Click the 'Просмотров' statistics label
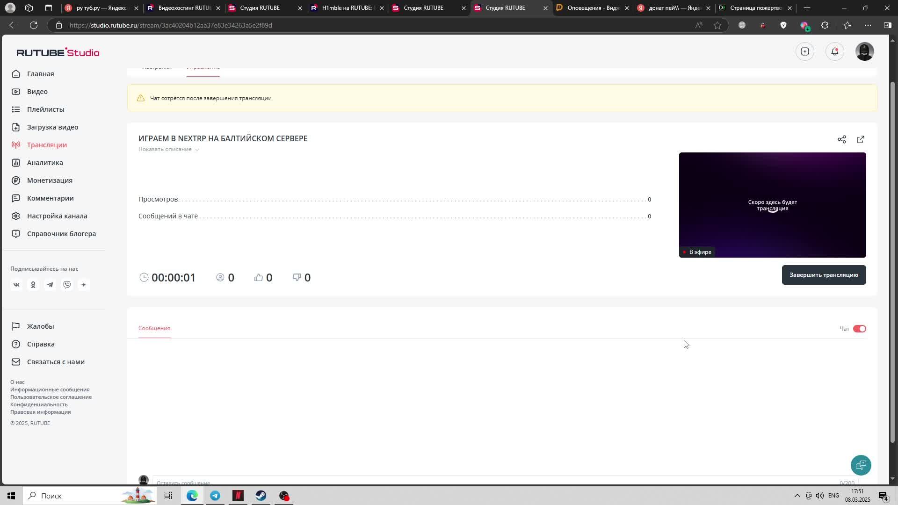 [x=158, y=199]
